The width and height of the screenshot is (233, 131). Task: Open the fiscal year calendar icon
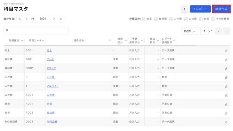[x=33, y=19]
